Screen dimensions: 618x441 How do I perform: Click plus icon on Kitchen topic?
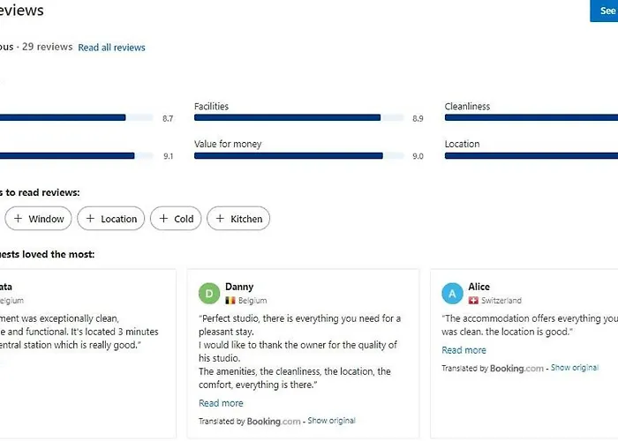point(220,219)
